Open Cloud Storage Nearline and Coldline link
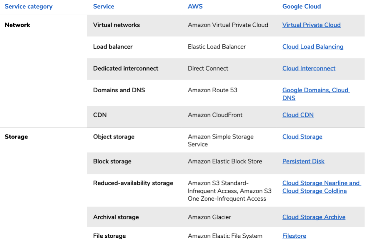This screenshot has height=240, width=366. tap(322, 187)
